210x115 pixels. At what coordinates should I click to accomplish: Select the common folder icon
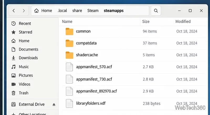click(x=69, y=31)
